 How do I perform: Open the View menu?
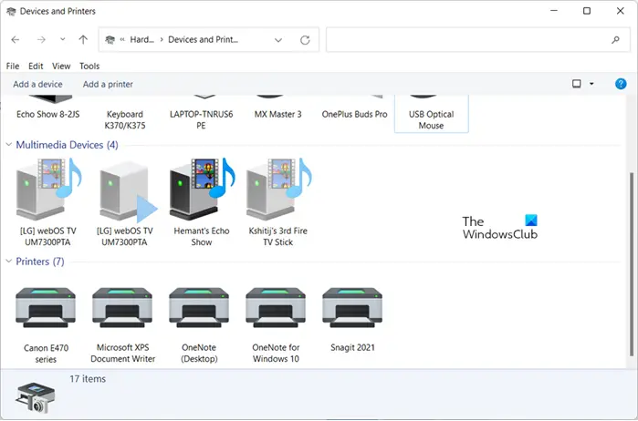(61, 66)
